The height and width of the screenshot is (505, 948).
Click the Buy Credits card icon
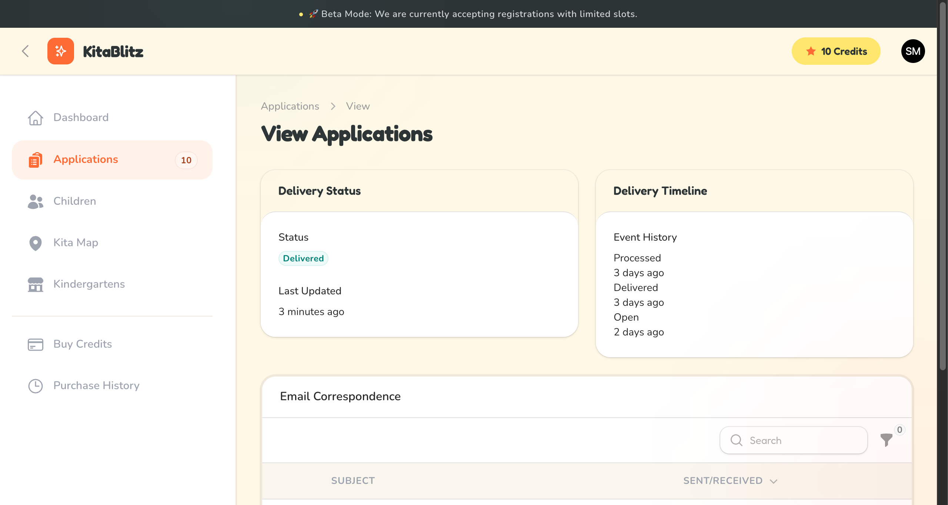tap(36, 344)
